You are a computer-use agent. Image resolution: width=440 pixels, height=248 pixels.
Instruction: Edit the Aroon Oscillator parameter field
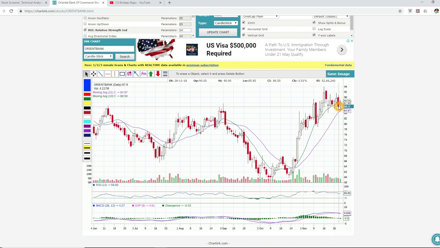[185, 18]
